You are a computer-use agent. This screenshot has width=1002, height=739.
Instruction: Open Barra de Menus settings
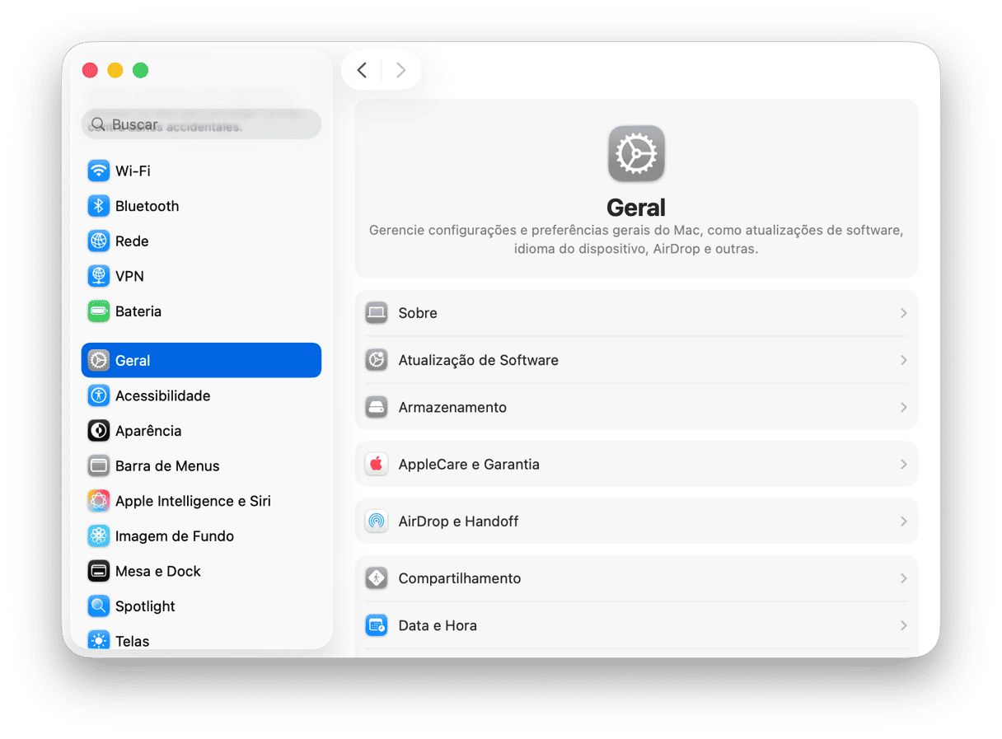pos(167,465)
